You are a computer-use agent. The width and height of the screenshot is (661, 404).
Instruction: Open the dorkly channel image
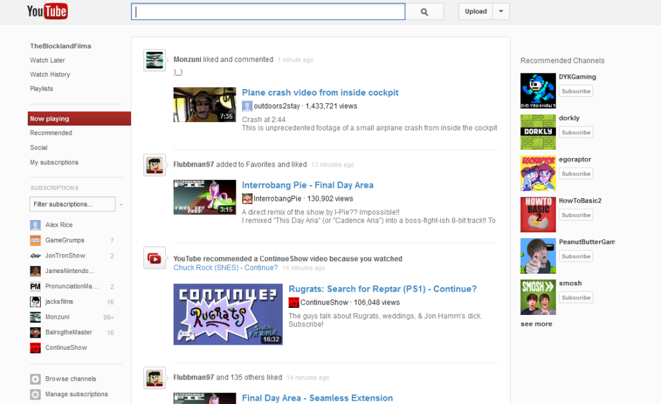(538, 132)
